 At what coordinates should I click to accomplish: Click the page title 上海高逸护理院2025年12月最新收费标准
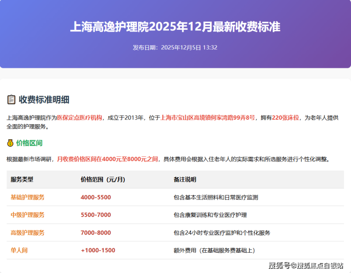click(x=175, y=27)
